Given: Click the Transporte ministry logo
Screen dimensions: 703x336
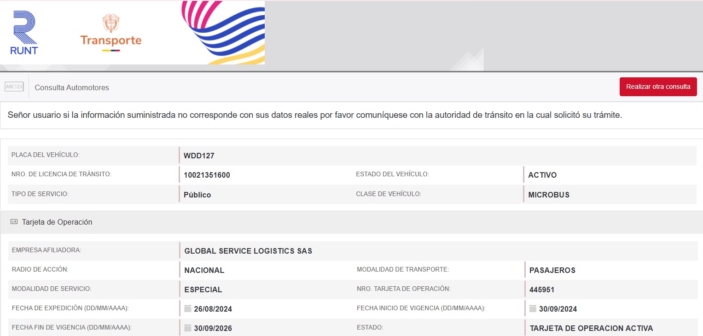Looking at the screenshot, I should (x=110, y=33).
